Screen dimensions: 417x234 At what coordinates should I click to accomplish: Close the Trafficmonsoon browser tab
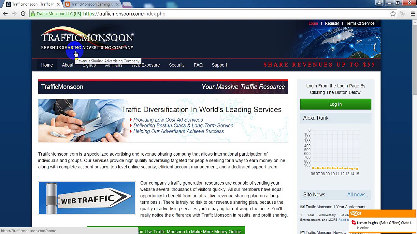click(58, 4)
